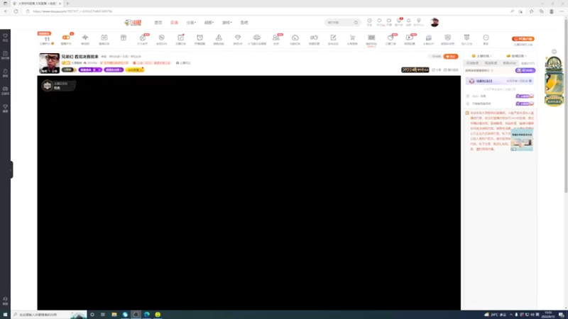
Task: Open gamepad icon in left dark sidebar
Action: [5, 89]
